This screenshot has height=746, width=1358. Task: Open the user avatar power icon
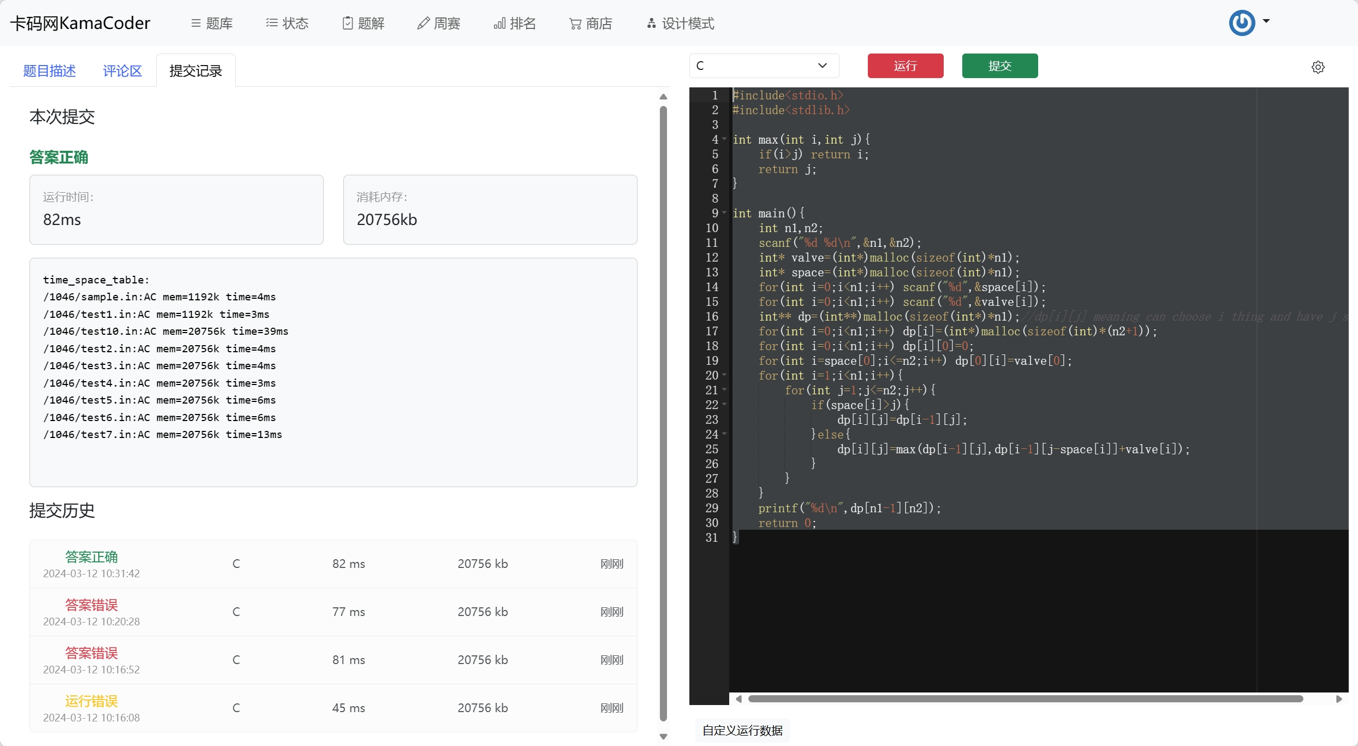[x=1242, y=23]
